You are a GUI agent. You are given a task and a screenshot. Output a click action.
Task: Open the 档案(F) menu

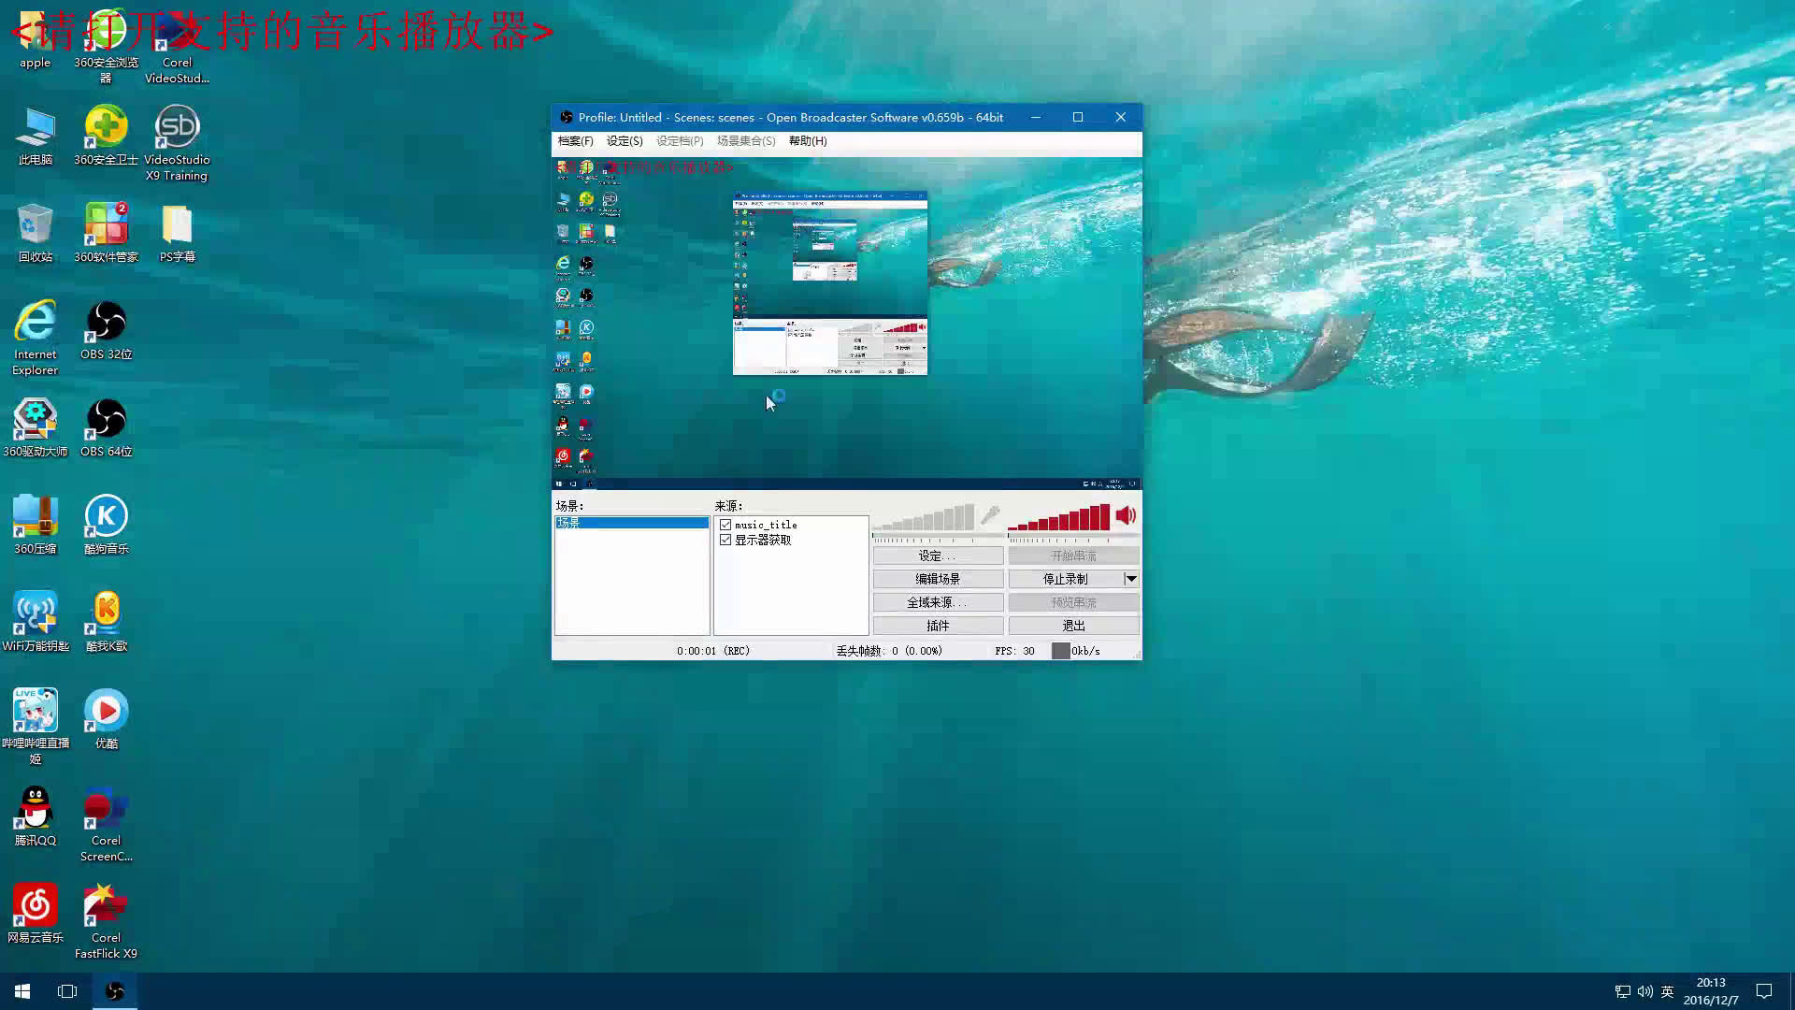tap(575, 141)
